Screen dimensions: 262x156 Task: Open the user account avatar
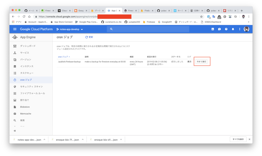pos(246,29)
